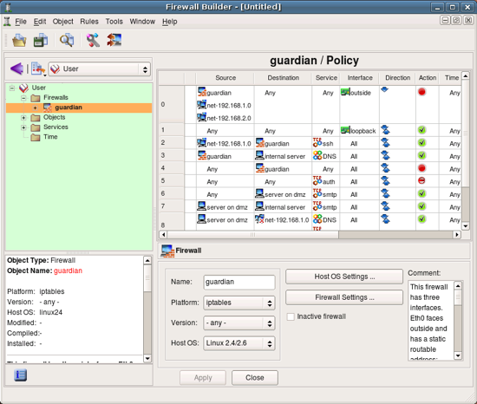This screenshot has width=477, height=404.
Task: Click the Host OS Settings button
Action: [x=344, y=277]
